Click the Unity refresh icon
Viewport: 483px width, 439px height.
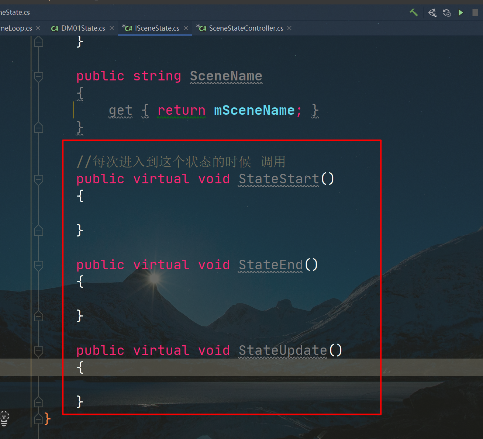pos(446,13)
